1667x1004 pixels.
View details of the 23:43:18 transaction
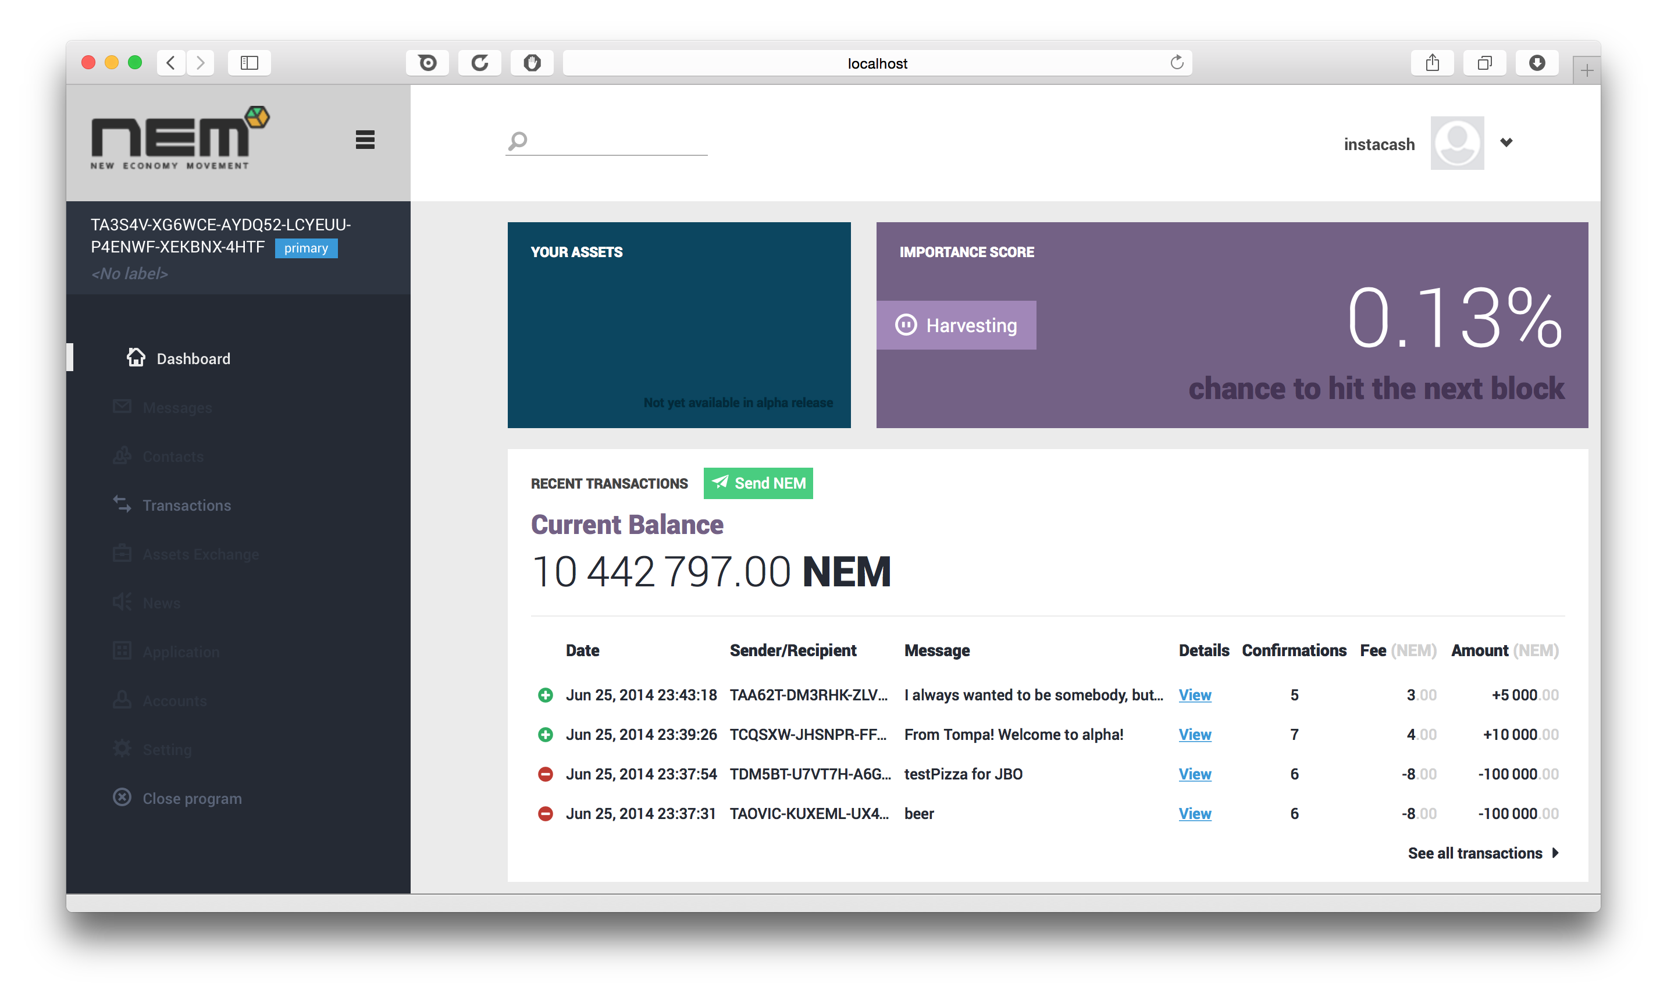[1195, 695]
